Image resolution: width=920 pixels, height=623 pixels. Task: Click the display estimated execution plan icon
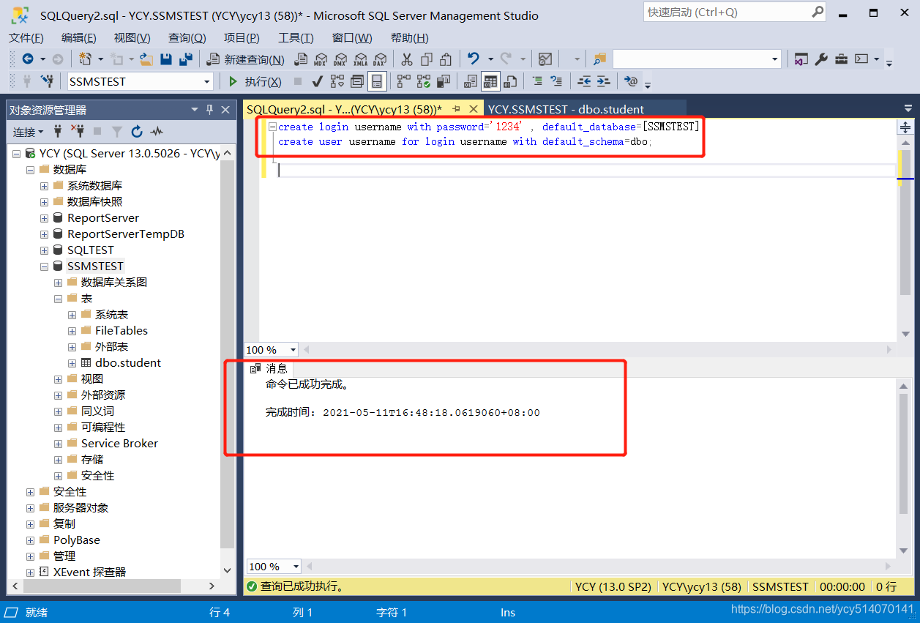337,81
